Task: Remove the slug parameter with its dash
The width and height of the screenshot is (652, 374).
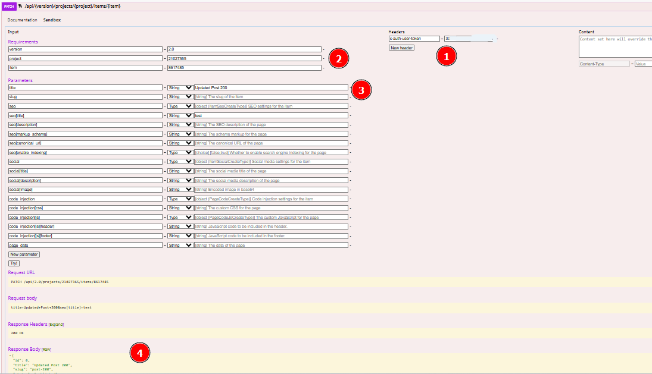Action: (x=351, y=97)
